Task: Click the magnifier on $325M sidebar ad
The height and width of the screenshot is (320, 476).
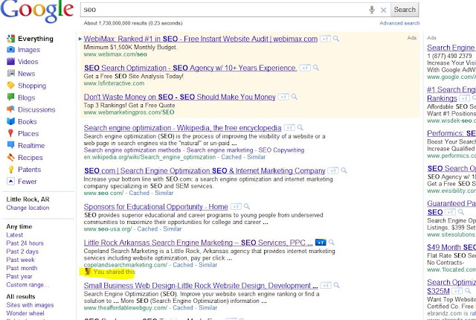Action: [468, 291]
